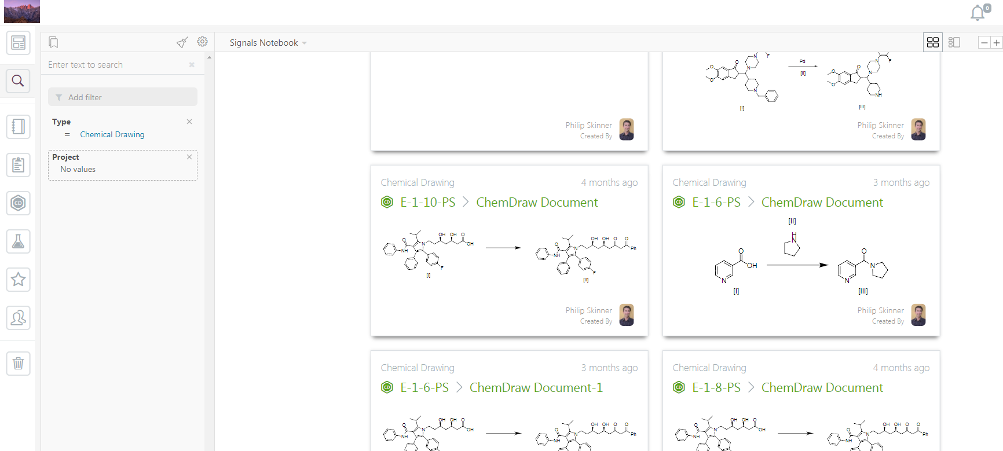Click the flask experiments icon in sidebar
The height and width of the screenshot is (451, 1003).
tap(18, 241)
